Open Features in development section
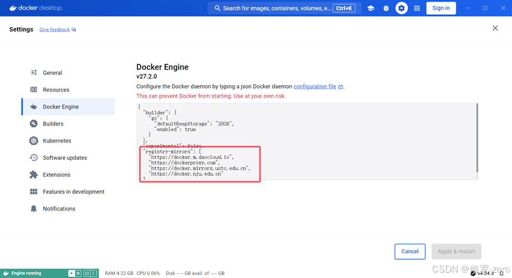This screenshot has height=278, width=512. click(x=68, y=192)
